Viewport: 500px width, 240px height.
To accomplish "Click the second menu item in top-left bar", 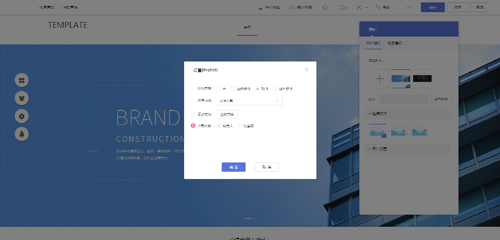I will tap(70, 7).
